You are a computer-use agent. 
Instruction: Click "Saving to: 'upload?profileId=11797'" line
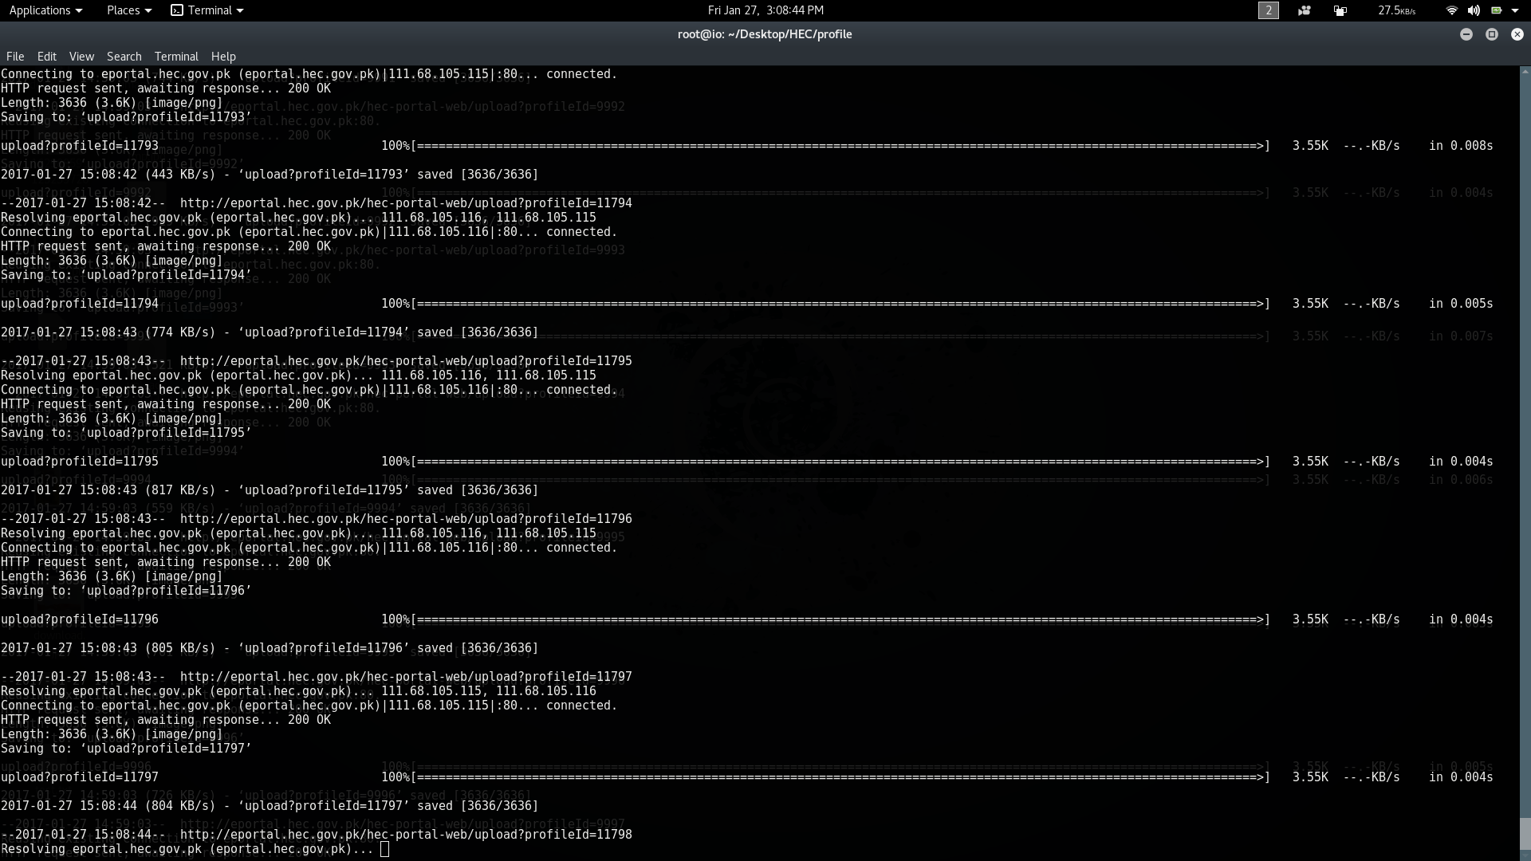coord(126,749)
